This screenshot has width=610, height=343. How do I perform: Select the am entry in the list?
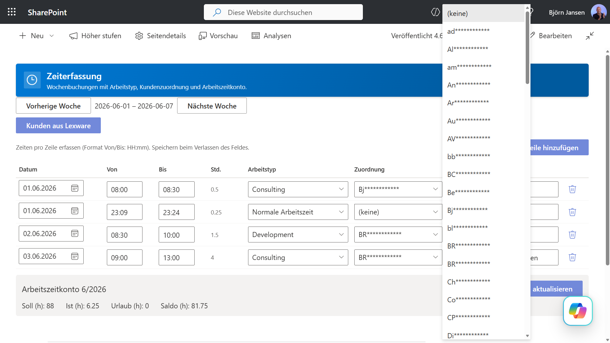[x=483, y=67]
